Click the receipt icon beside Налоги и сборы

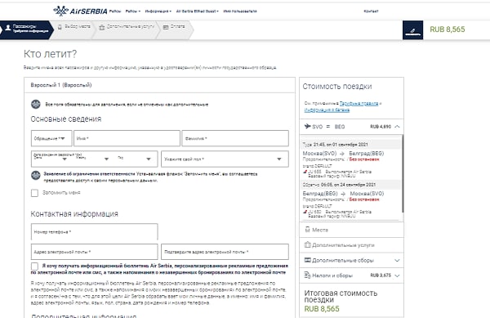click(x=308, y=275)
